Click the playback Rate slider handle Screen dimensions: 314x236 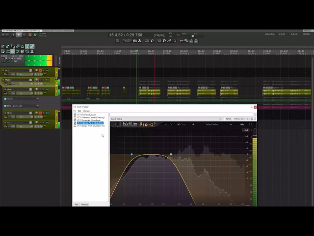point(193,36)
